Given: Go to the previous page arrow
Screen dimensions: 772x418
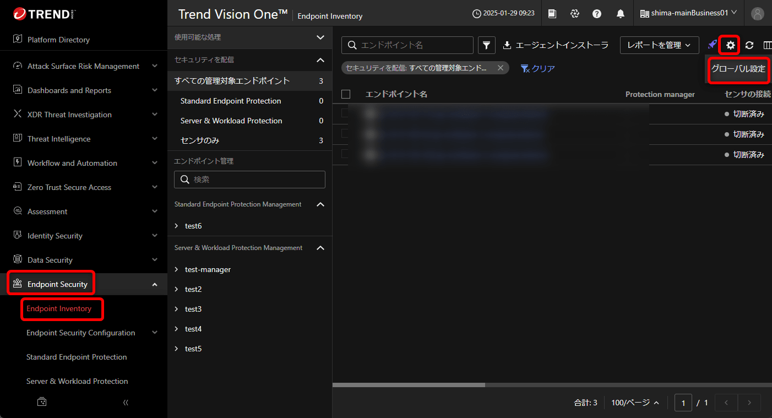Looking at the screenshot, I should (x=726, y=403).
